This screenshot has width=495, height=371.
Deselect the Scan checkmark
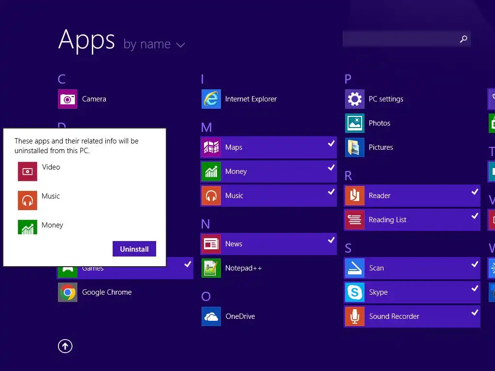475,264
